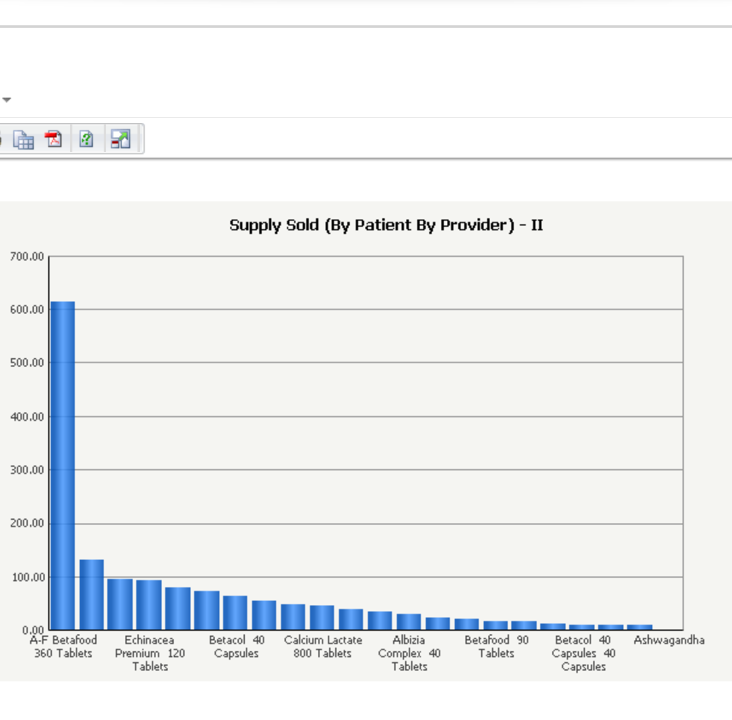
Task: Click the export to spreadsheet icon
Action: (x=24, y=139)
